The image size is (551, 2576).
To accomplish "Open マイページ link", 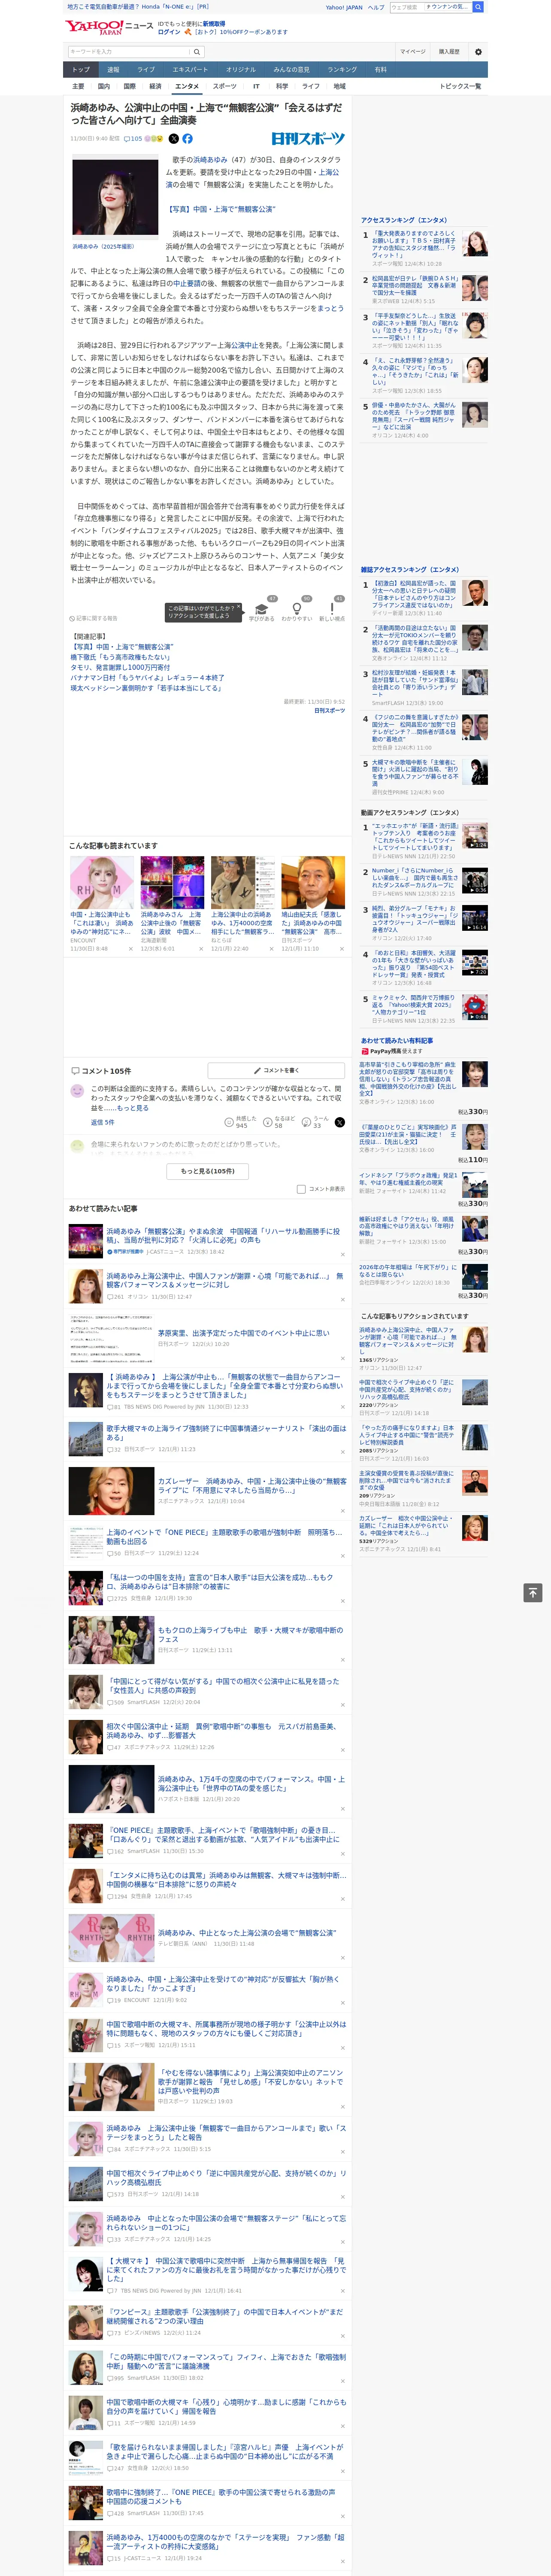I will pyautogui.click(x=413, y=52).
